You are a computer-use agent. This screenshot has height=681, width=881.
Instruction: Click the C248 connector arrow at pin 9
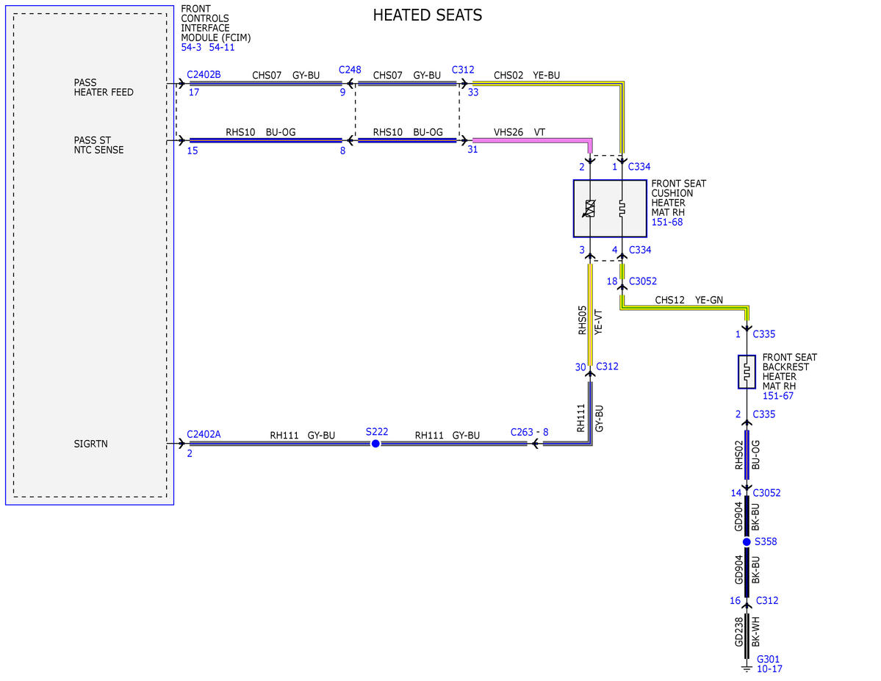(350, 84)
